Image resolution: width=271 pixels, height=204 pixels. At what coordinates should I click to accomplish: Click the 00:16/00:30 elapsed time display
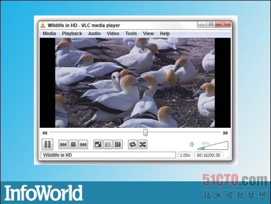coord(208,155)
